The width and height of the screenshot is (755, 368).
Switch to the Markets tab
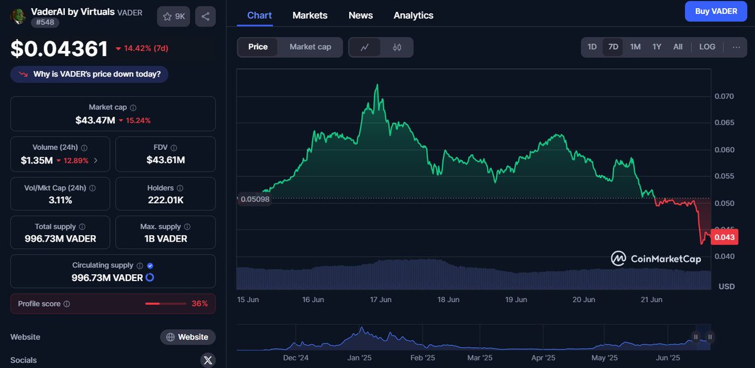(310, 15)
